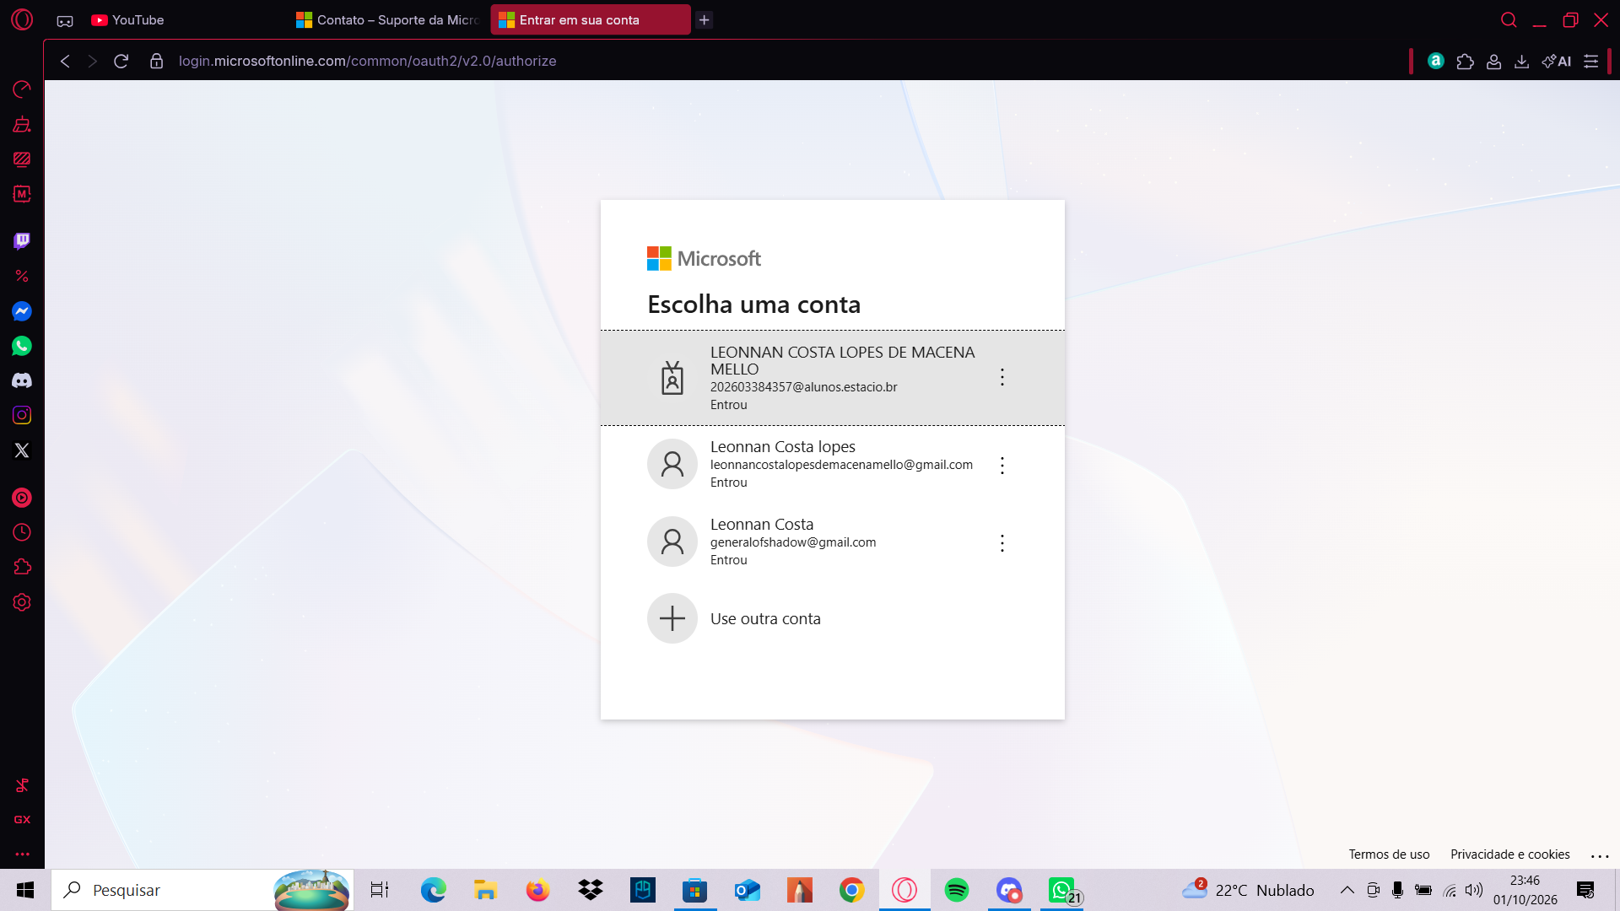Launch Spotify from the taskbar
The height and width of the screenshot is (911, 1620).
[x=957, y=890]
